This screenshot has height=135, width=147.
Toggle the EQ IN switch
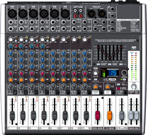[121, 64]
